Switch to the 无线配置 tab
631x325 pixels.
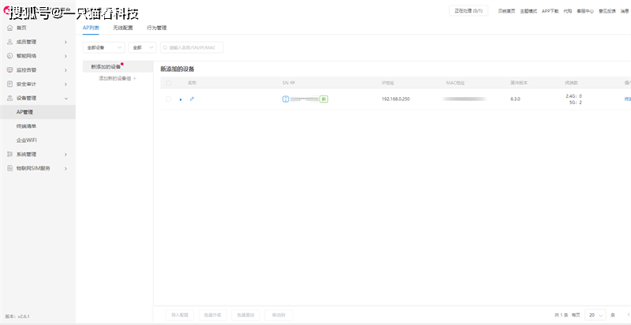point(122,28)
